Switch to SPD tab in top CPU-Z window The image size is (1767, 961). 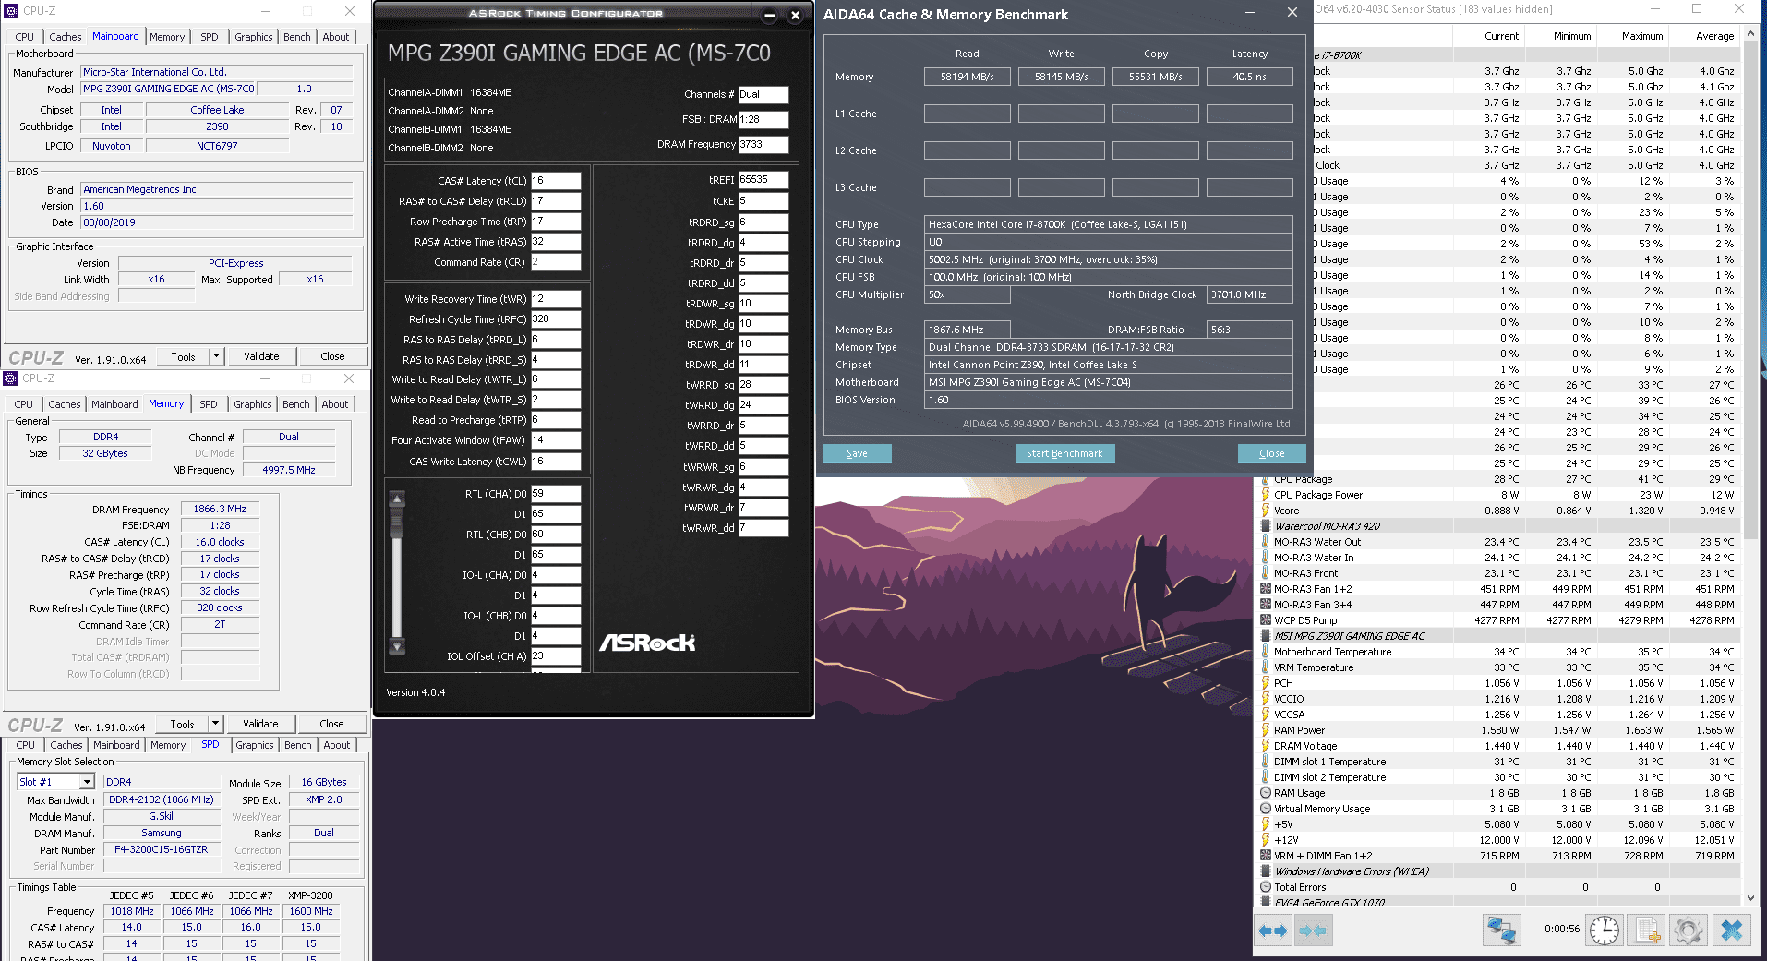pyautogui.click(x=210, y=37)
